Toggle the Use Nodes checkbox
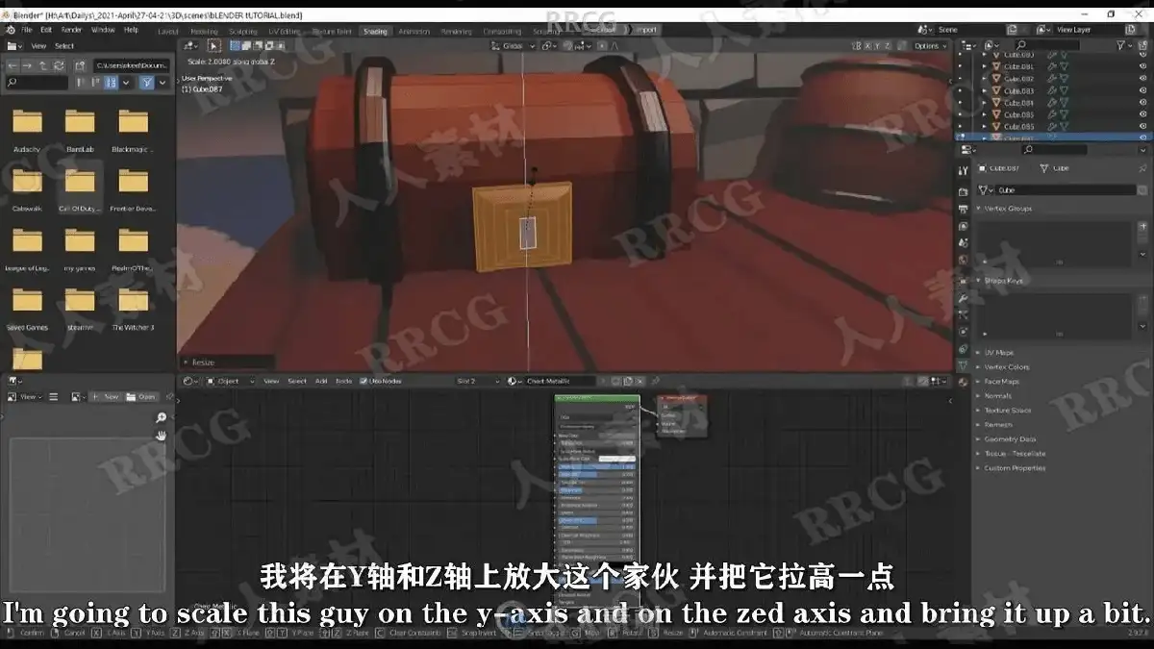1154x649 pixels. tap(364, 381)
